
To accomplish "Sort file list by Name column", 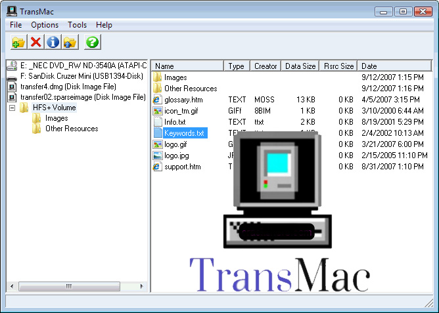I will coord(188,66).
